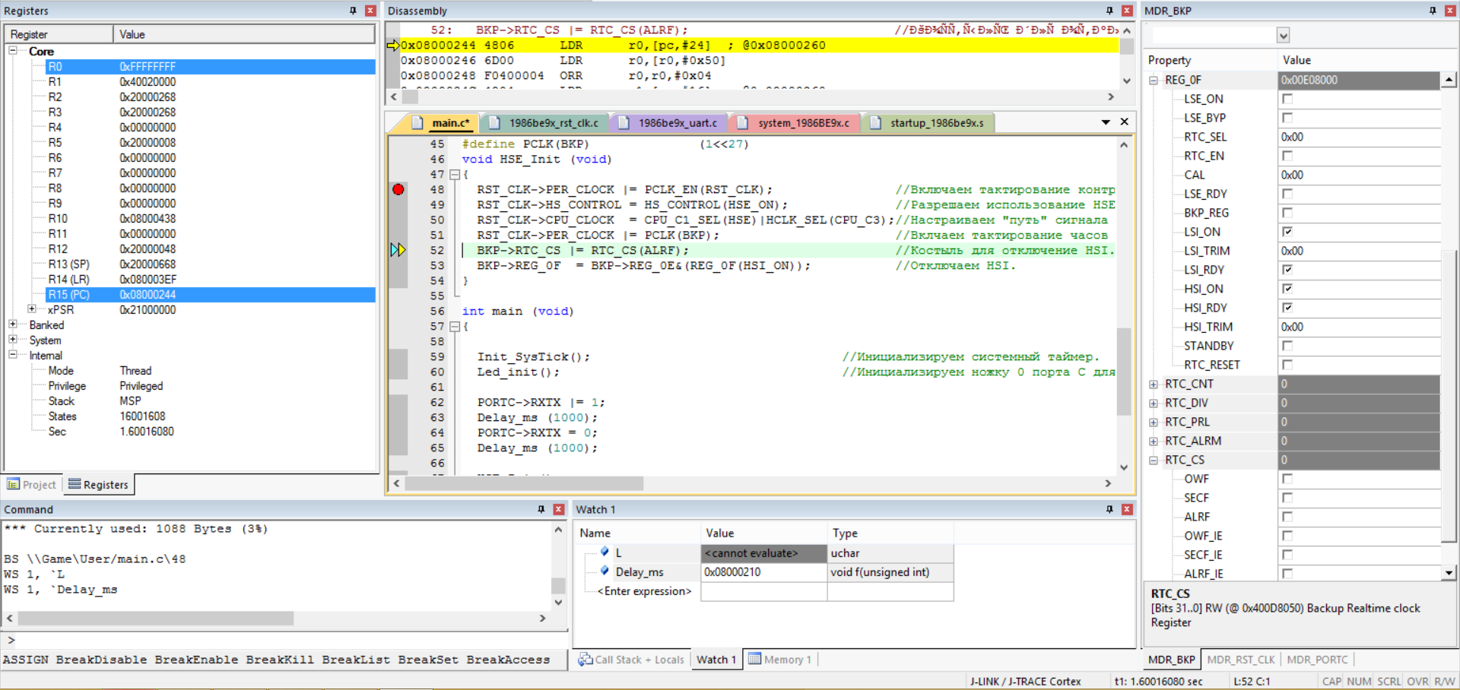Enable the LSE_ON checkbox
The height and width of the screenshot is (690, 1460).
click(1287, 99)
